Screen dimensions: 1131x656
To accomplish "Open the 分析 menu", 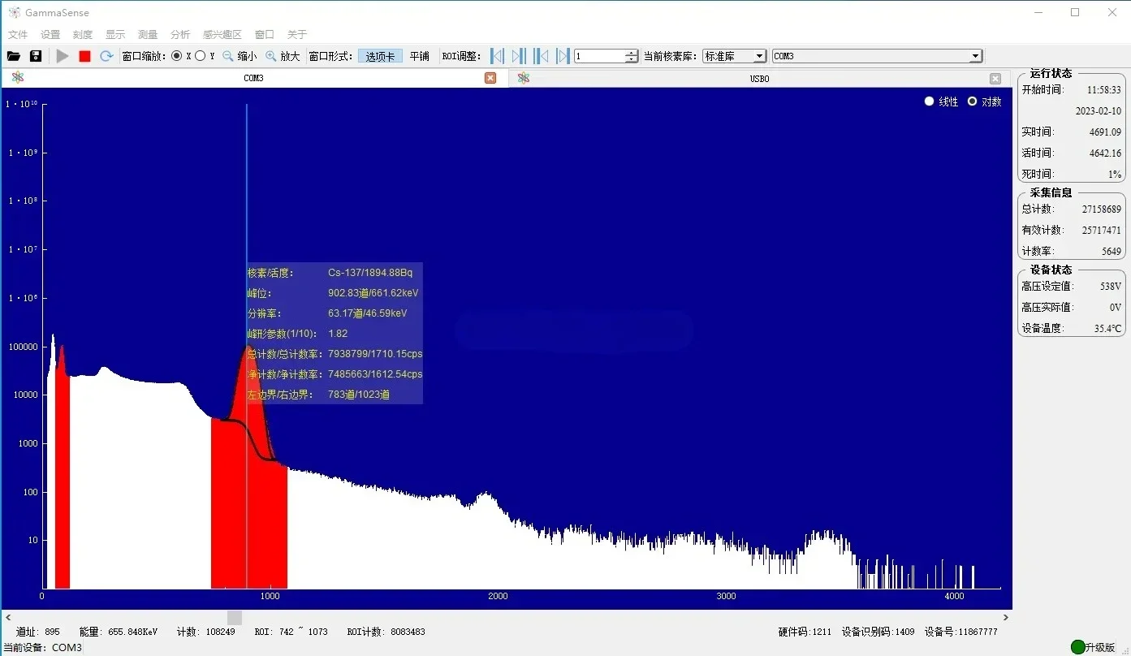I will pos(180,34).
